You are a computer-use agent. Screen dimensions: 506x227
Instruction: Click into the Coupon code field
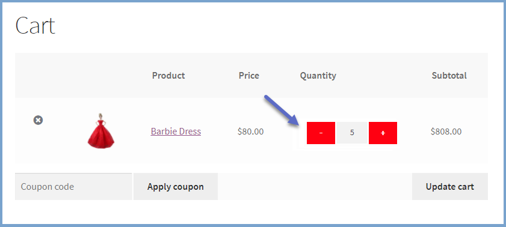(x=73, y=186)
